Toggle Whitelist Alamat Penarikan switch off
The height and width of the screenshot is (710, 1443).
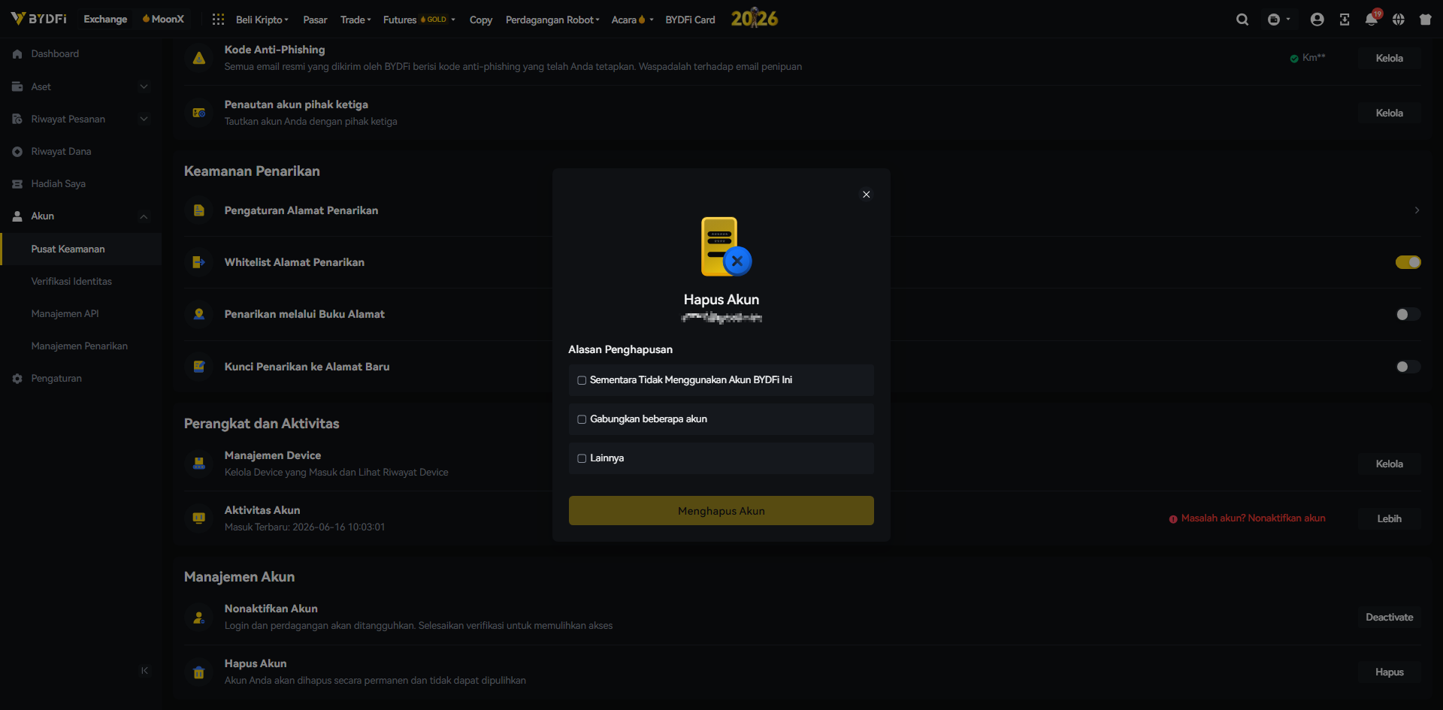click(x=1408, y=262)
